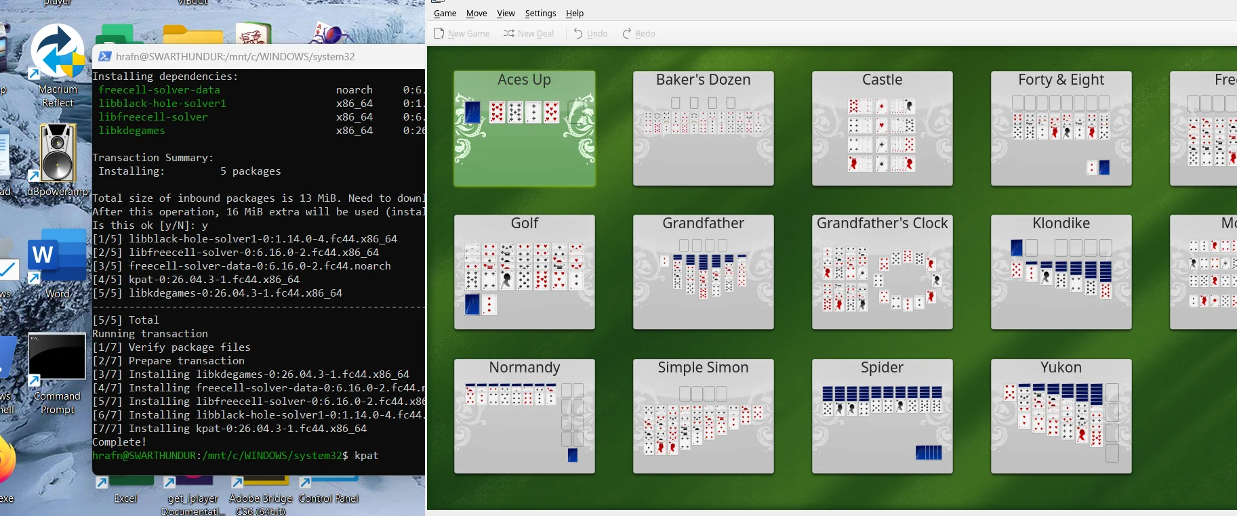Select the partially visible Freecell game tile
1237x516 pixels.
[1204, 129]
